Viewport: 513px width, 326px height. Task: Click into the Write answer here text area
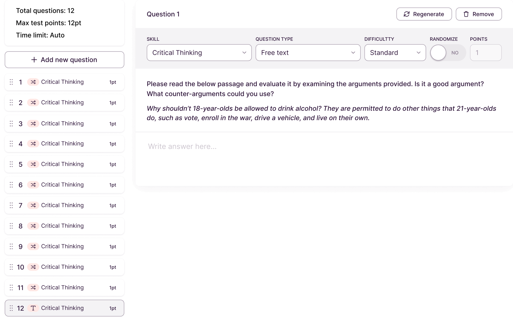point(324,157)
